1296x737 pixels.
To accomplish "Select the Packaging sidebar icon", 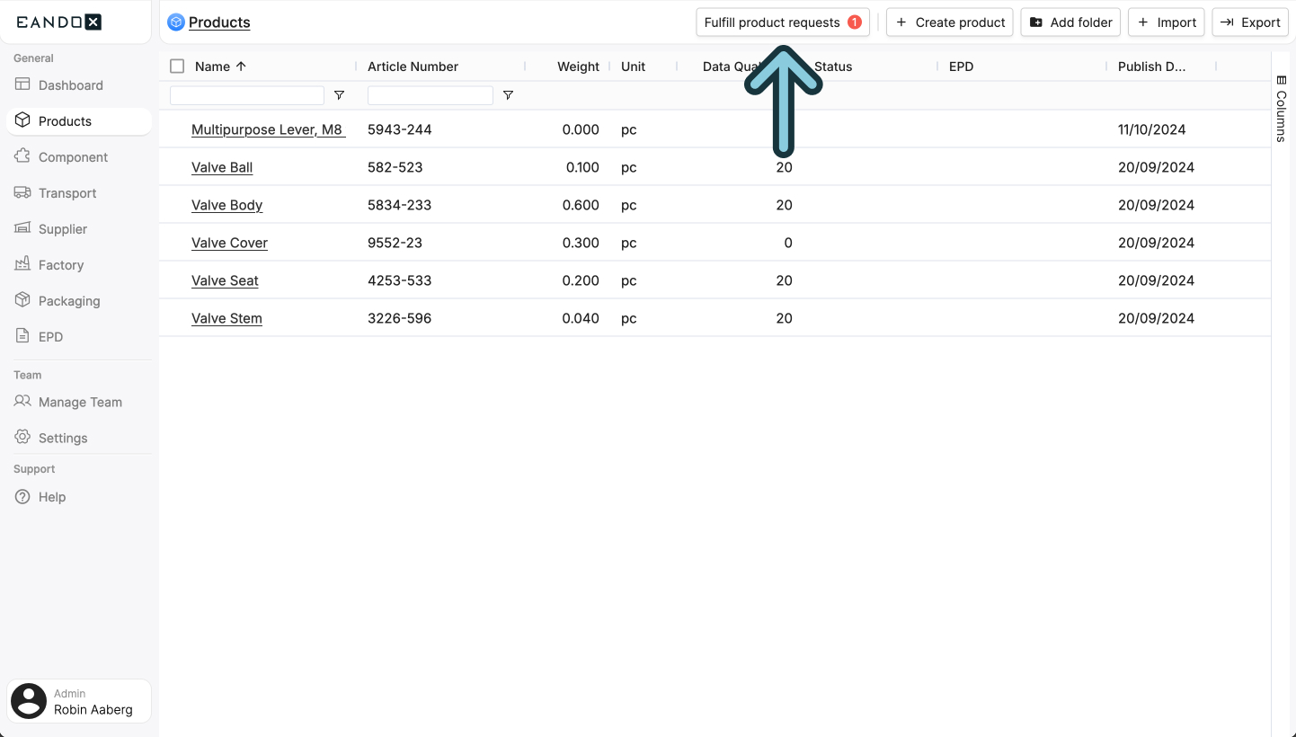I will point(22,300).
